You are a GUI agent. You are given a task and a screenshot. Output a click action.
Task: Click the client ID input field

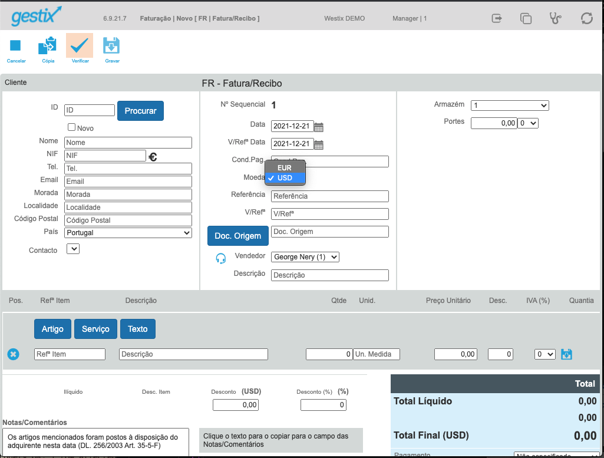coord(90,110)
